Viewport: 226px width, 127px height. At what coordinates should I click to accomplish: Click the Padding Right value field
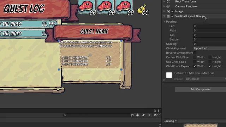tap(209, 31)
